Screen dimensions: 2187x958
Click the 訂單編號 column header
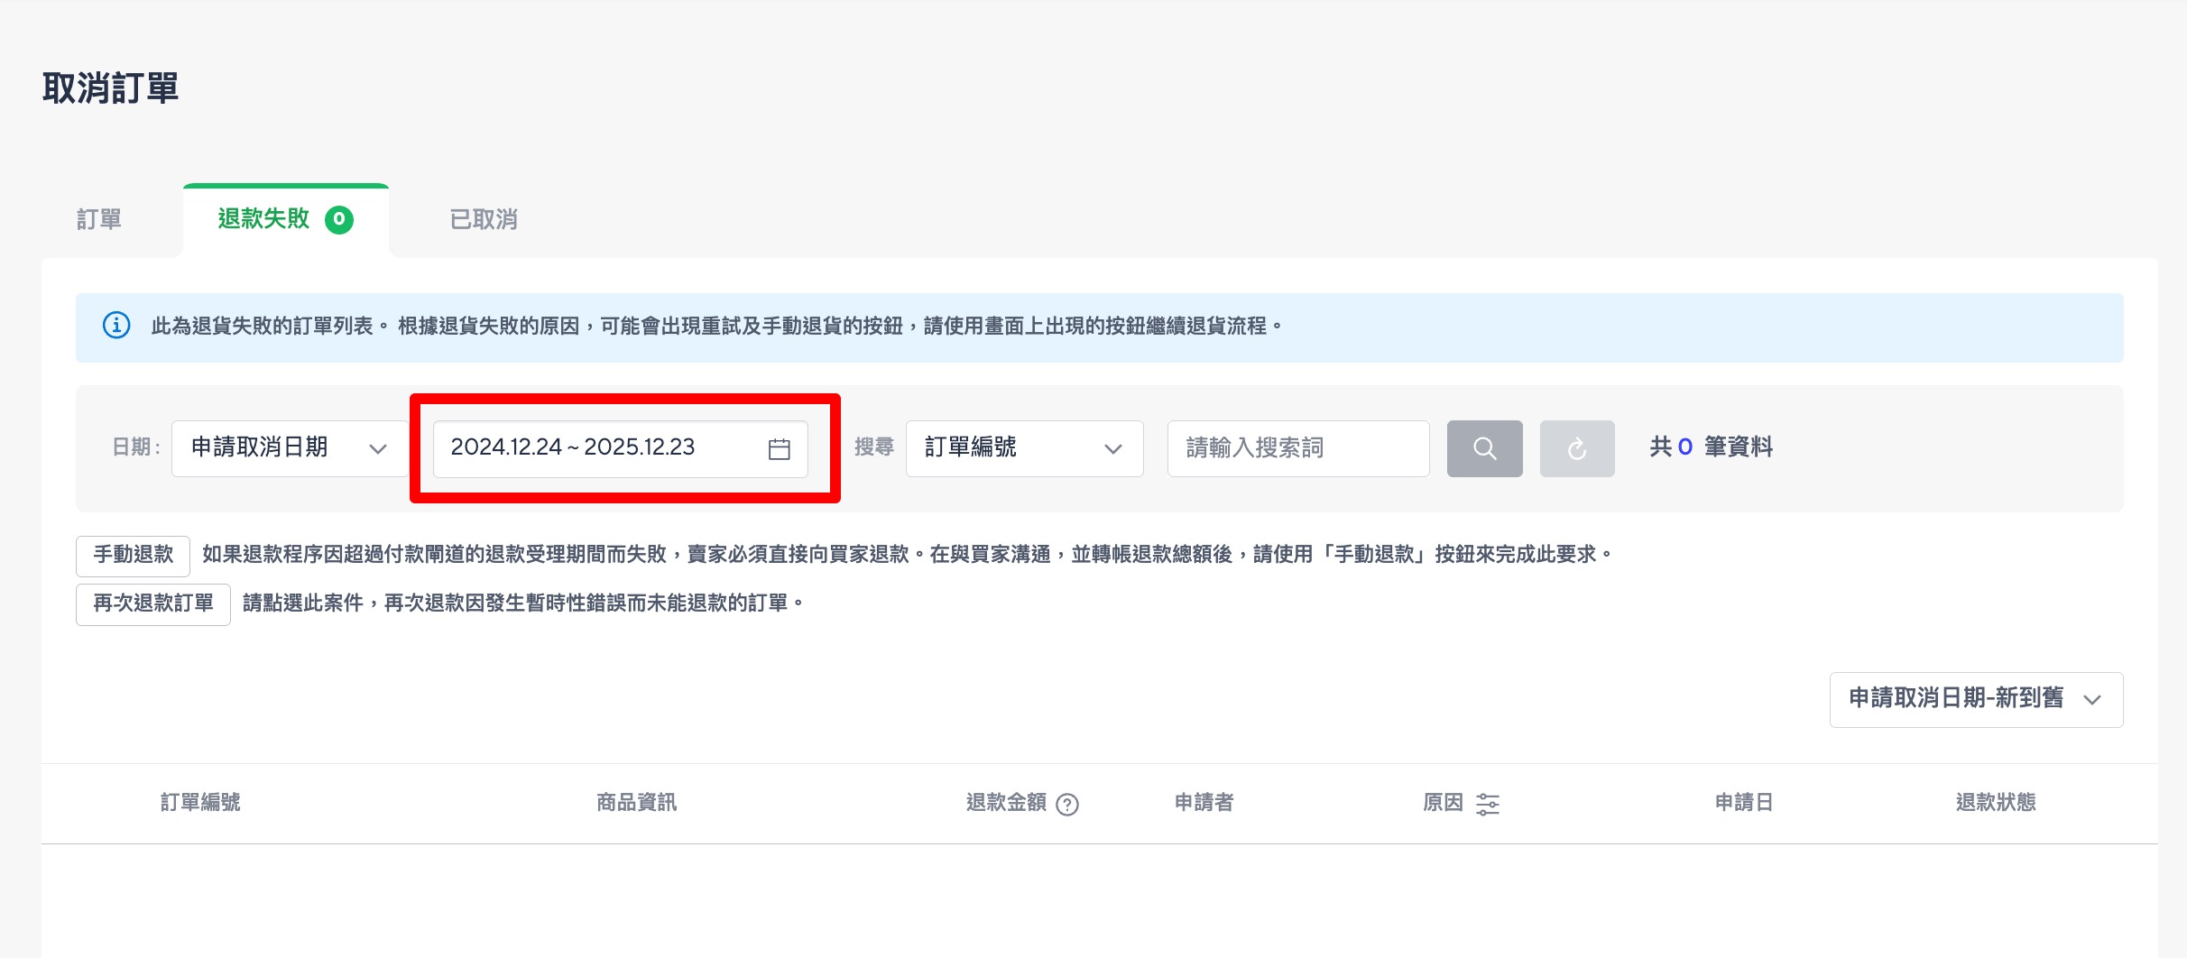pos(200,803)
